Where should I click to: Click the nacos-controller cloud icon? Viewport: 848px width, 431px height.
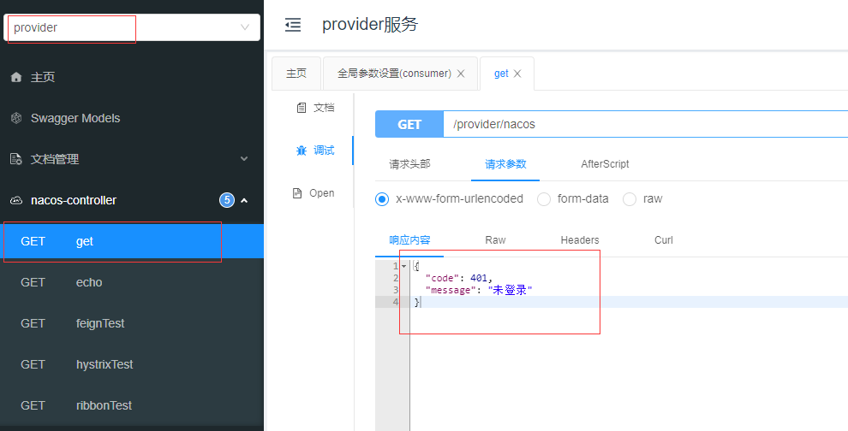[16, 200]
